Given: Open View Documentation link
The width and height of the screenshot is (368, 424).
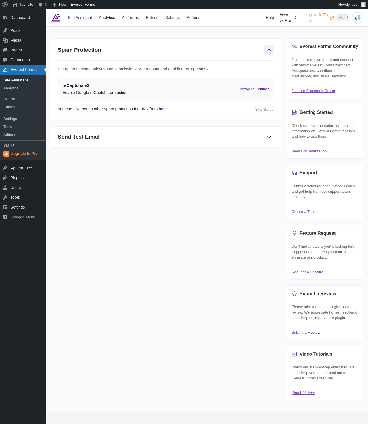Looking at the screenshot, I should click(309, 151).
